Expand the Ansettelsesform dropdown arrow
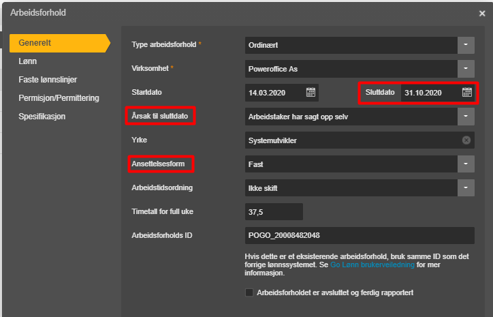Image resolution: width=493 pixels, height=317 pixels. [466, 164]
